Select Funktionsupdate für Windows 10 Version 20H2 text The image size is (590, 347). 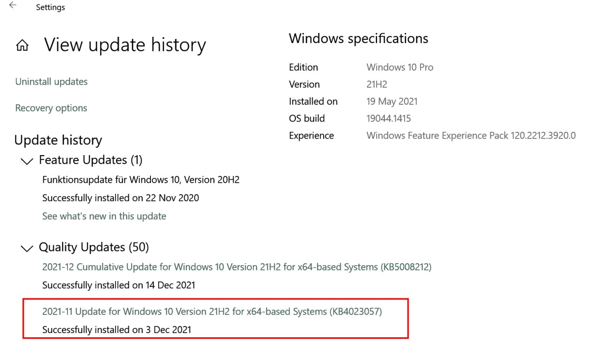point(141,180)
